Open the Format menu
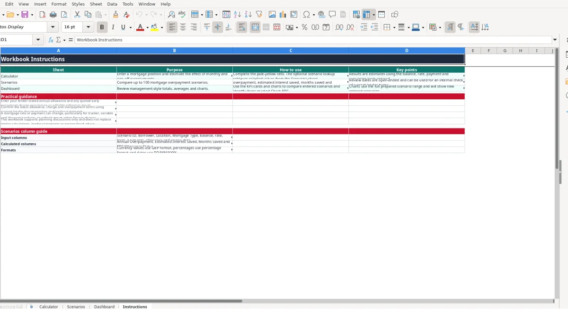This screenshot has height=319, width=568. click(x=59, y=4)
